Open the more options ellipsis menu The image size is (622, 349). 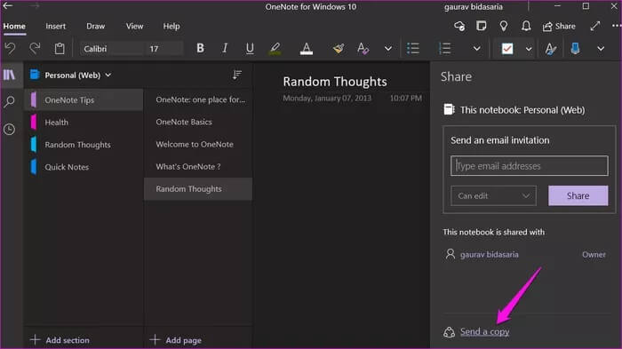617,26
